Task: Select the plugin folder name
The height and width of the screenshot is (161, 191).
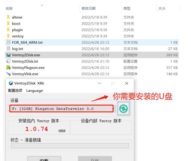Action: tap(17, 30)
